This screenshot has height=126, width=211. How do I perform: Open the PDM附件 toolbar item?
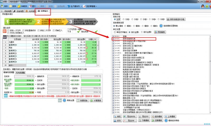[x=22, y=6]
